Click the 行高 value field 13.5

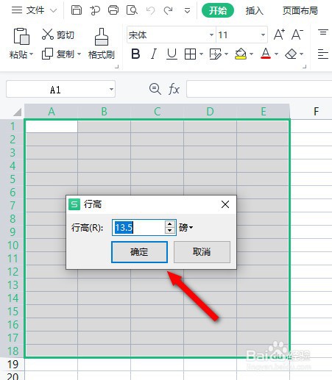[138, 228]
